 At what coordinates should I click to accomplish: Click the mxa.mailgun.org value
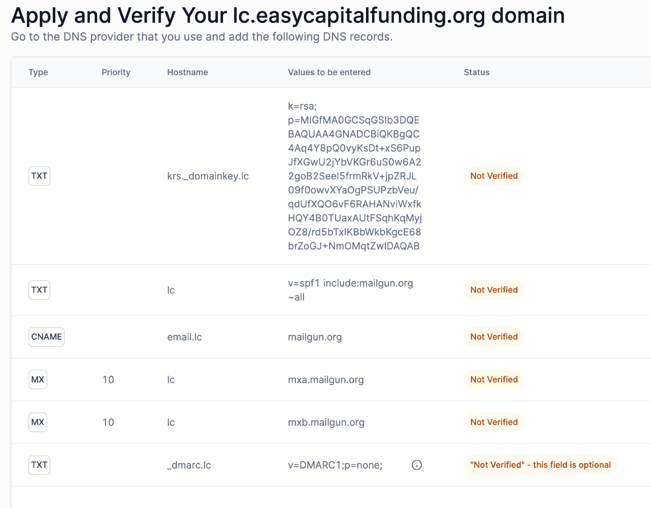[x=325, y=379]
